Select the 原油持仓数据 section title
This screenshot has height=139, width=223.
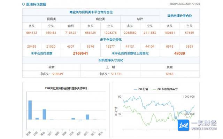pyautogui.click(x=36, y=4)
